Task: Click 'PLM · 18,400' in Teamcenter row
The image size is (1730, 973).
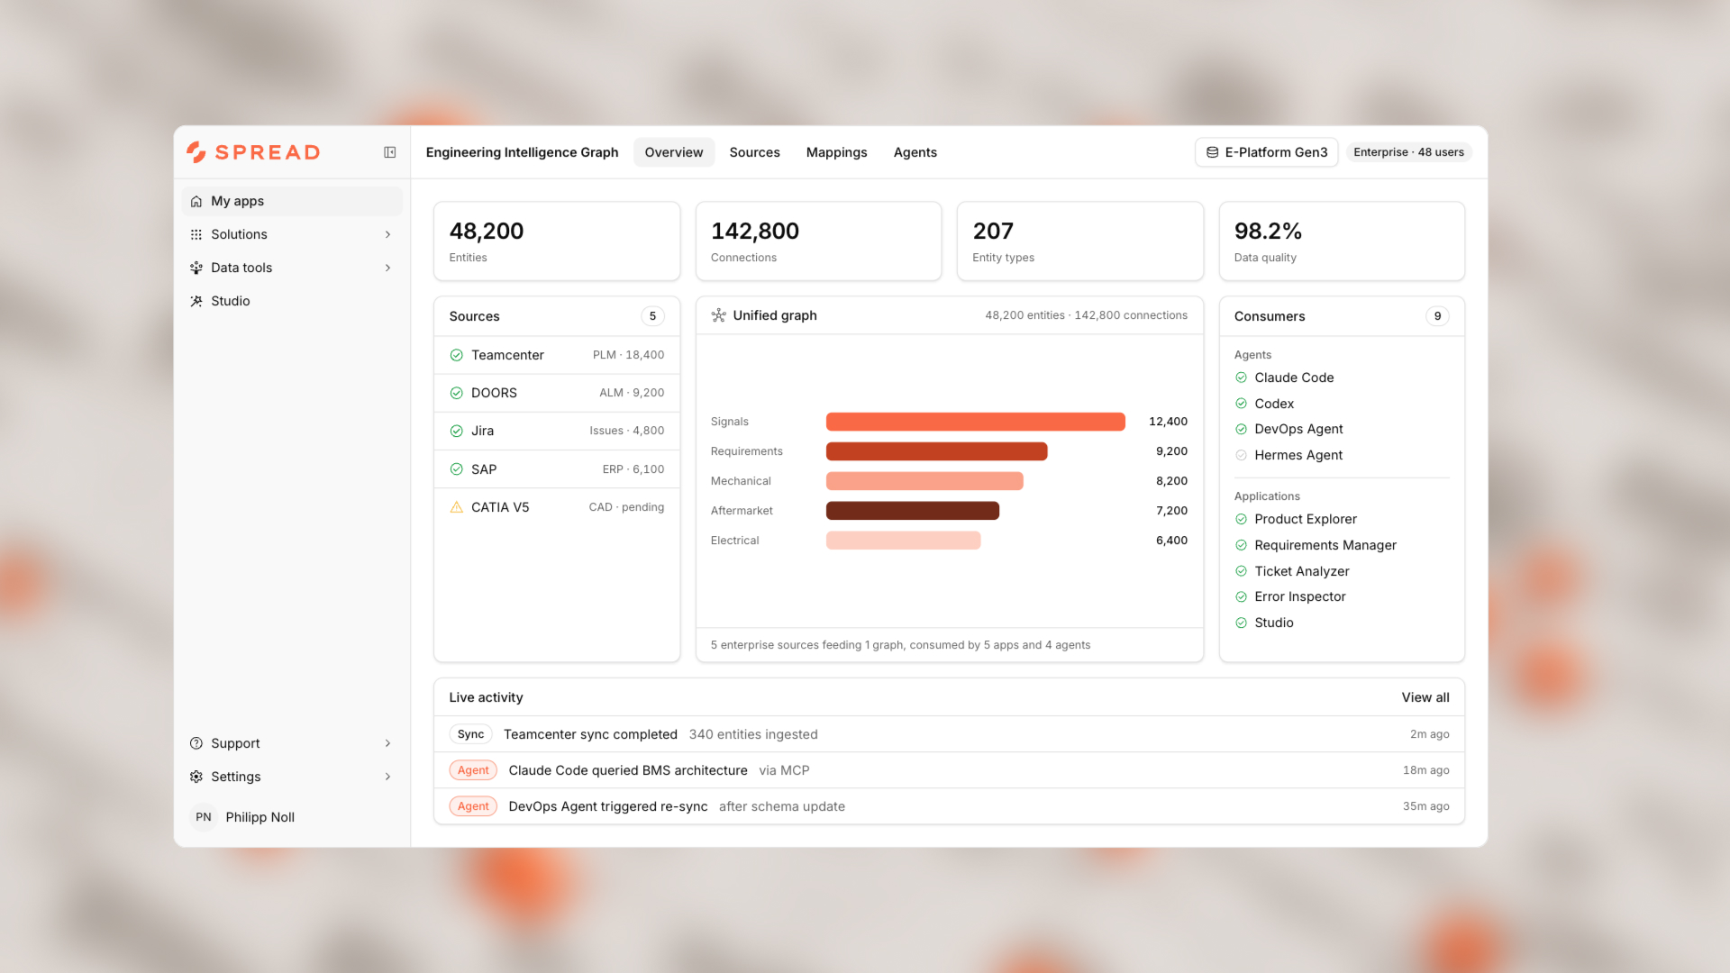Action: click(628, 355)
